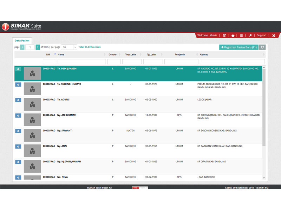The image size is (281, 211).
Task: Open action menu for Tn. ADUNG row
Action: 18,100
